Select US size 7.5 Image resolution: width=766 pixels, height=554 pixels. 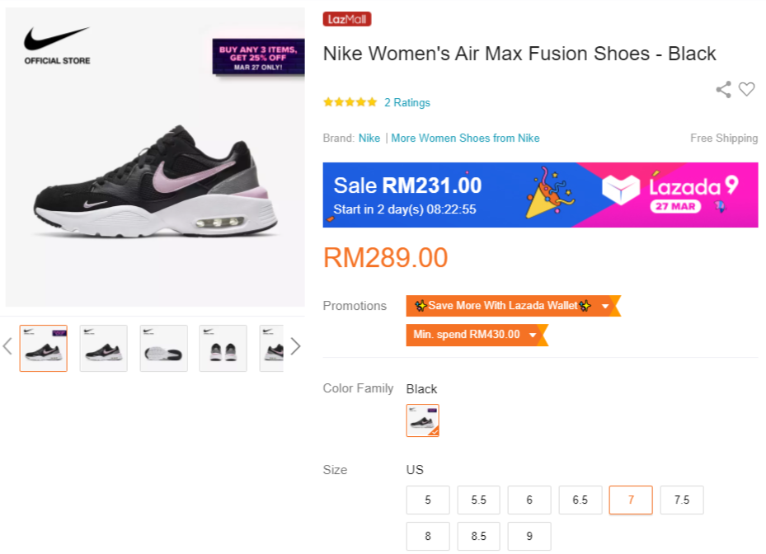[682, 500]
